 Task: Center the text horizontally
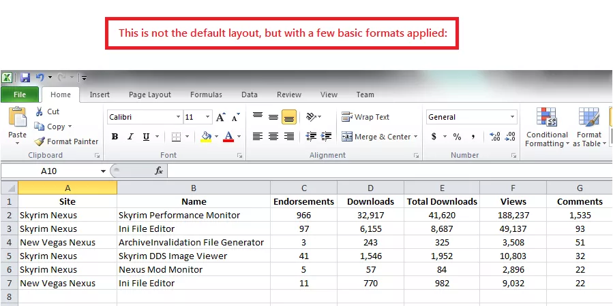click(x=273, y=137)
